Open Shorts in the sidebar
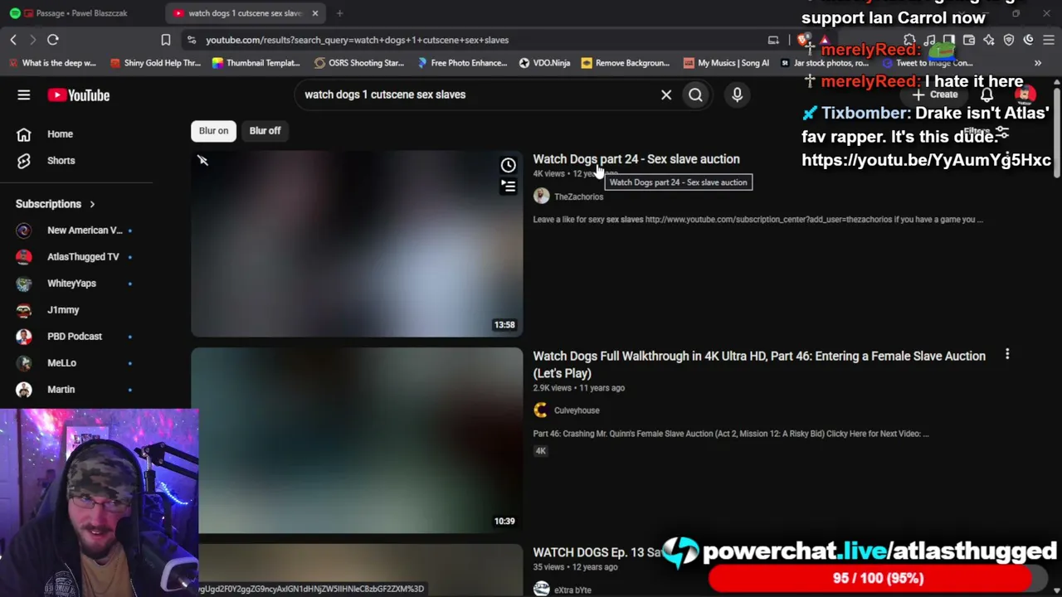This screenshot has height=597, width=1062. (x=61, y=161)
